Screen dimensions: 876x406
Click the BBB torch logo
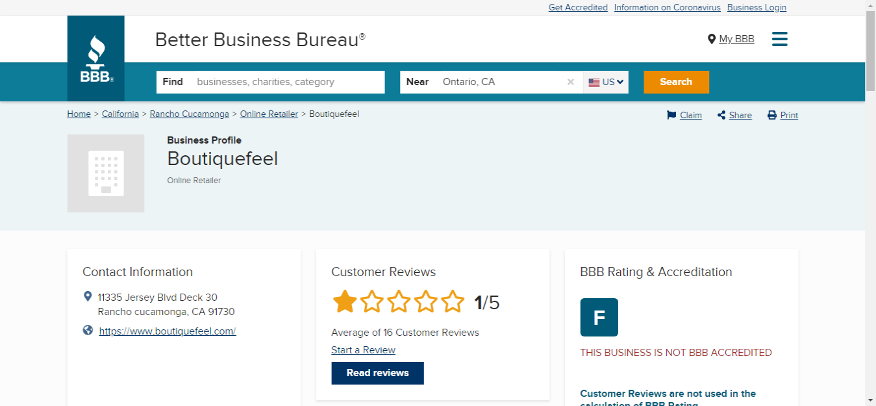coord(96,58)
